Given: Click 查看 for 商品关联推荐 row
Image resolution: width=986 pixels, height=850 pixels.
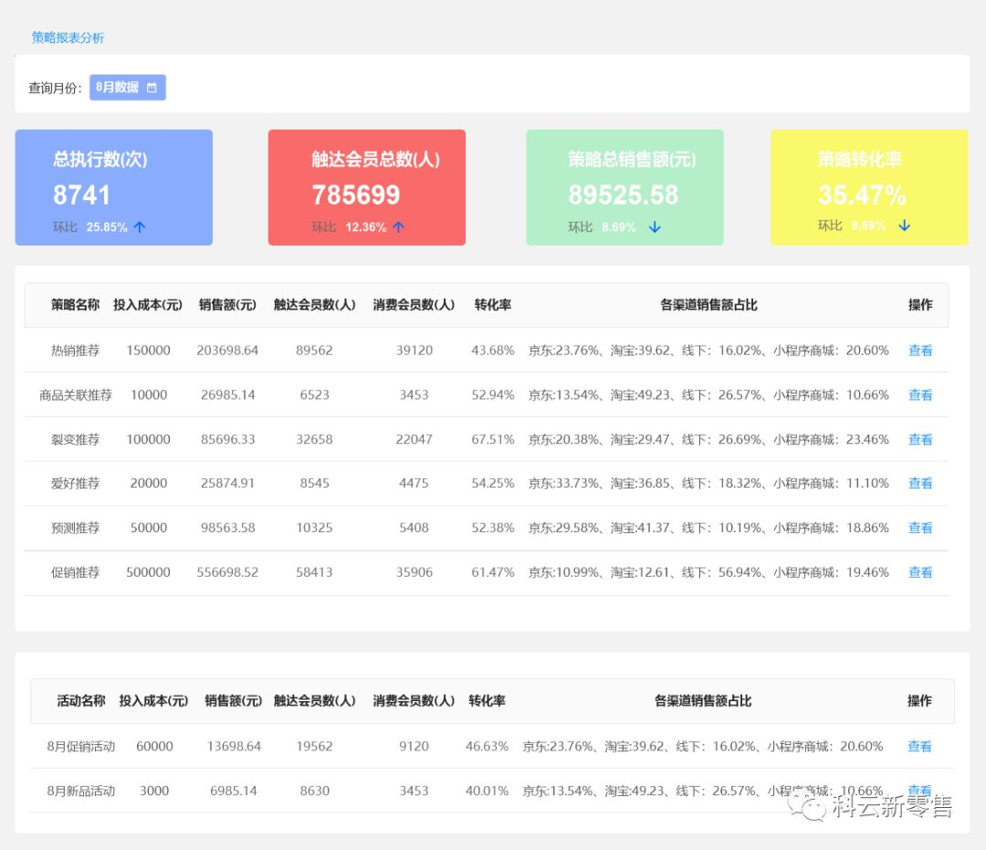Looking at the screenshot, I should tap(919, 395).
